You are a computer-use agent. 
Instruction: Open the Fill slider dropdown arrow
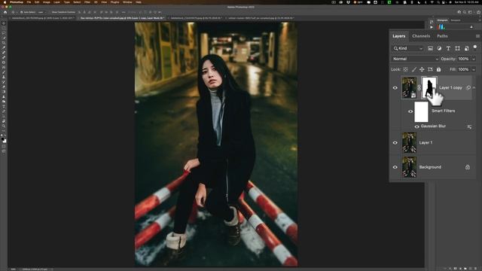474,70
